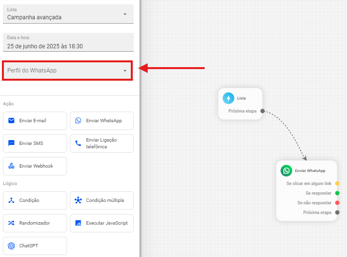Click the red 'Se não responder' output dot
The height and width of the screenshot is (257, 347).
pyautogui.click(x=337, y=203)
